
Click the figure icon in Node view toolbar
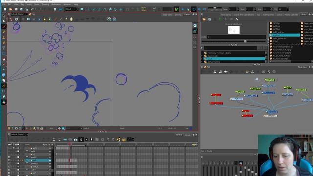tap(268, 72)
